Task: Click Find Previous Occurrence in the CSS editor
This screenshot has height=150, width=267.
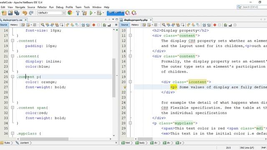Action: coord(47,25)
